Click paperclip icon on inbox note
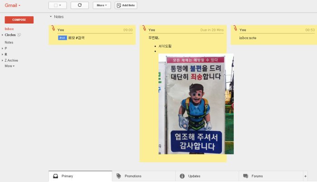 coord(235,28)
